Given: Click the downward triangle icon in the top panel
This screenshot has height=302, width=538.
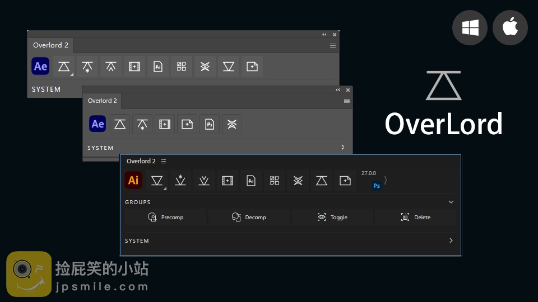Looking at the screenshot, I should tap(229, 67).
